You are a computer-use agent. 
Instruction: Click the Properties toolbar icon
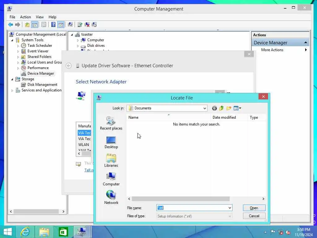pos(44,25)
